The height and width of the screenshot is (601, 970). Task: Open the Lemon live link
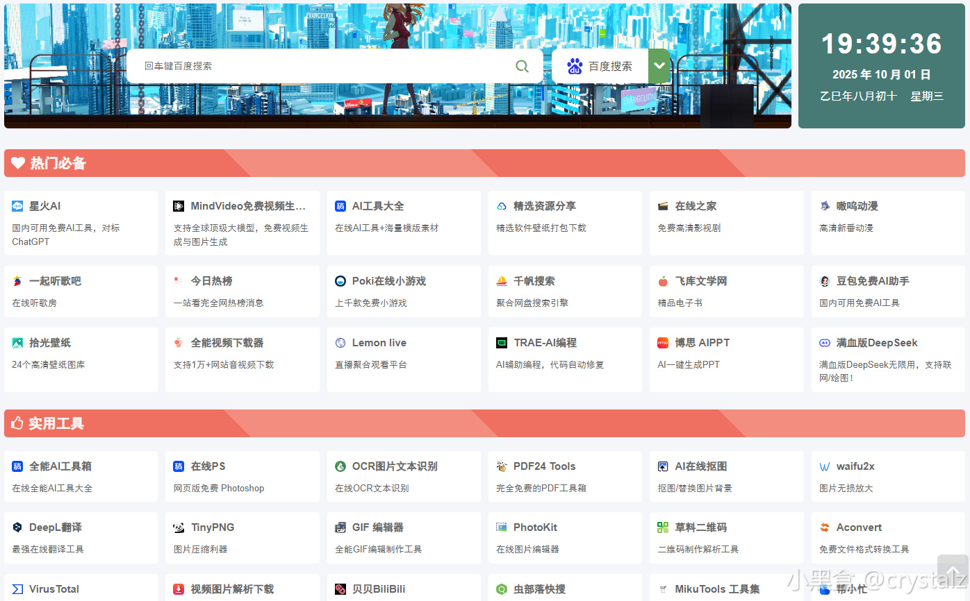coord(379,343)
